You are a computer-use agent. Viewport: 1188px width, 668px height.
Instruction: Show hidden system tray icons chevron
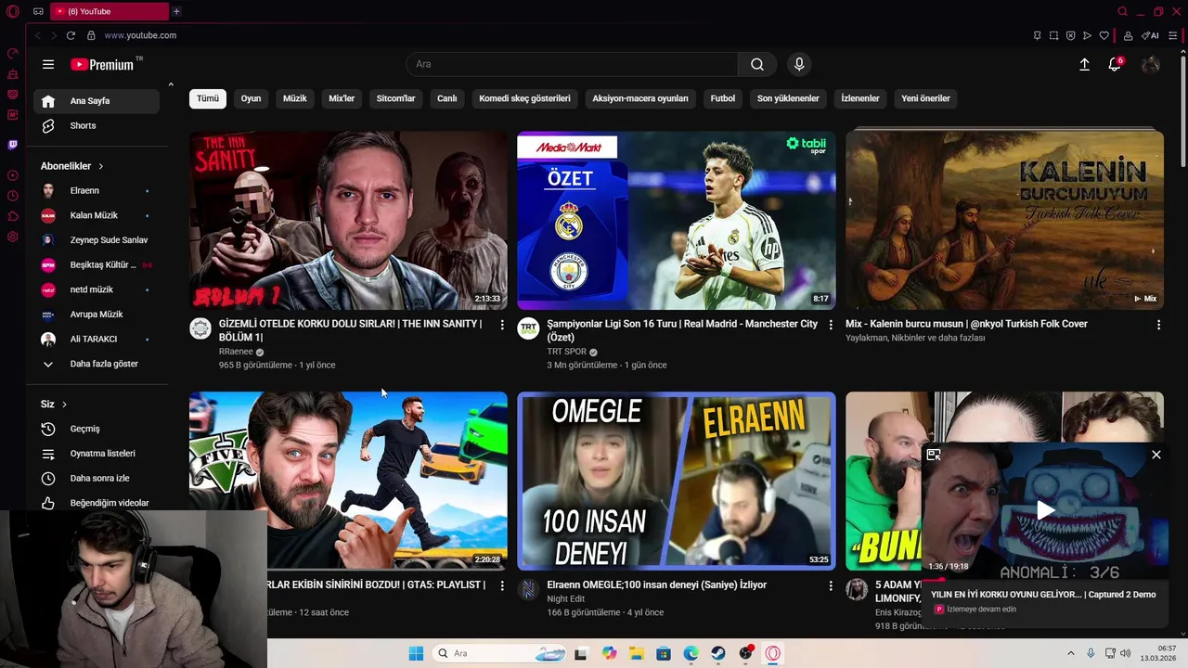click(x=1070, y=653)
